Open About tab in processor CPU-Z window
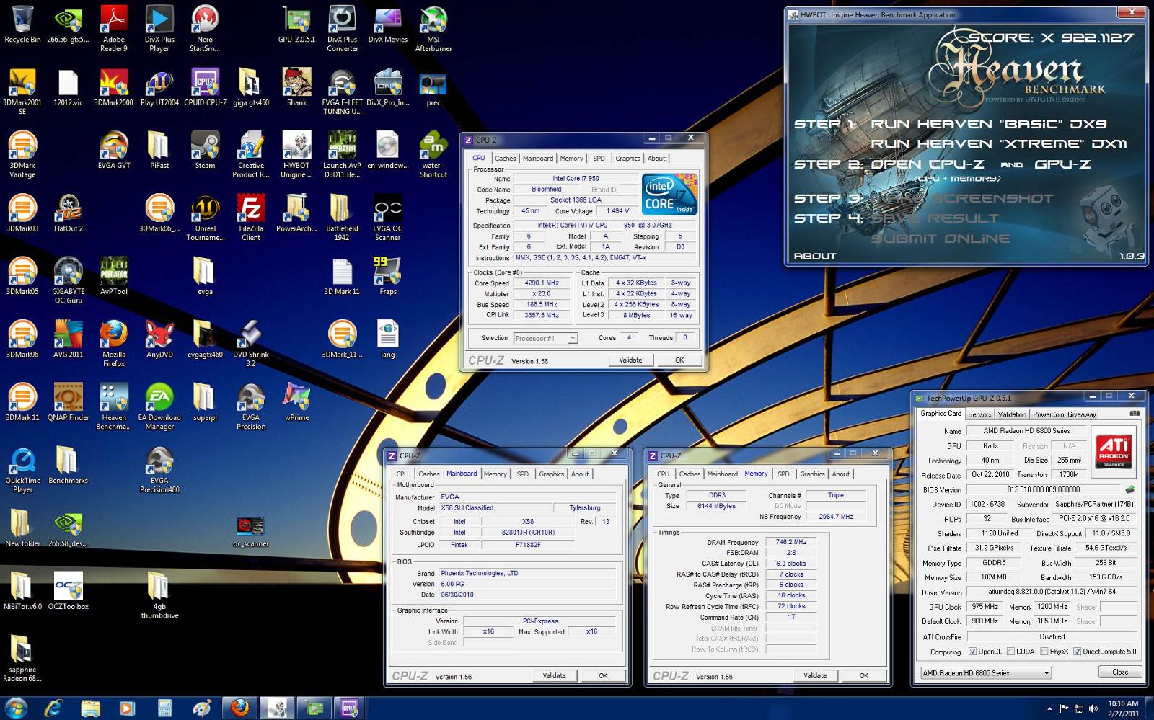 click(x=656, y=159)
